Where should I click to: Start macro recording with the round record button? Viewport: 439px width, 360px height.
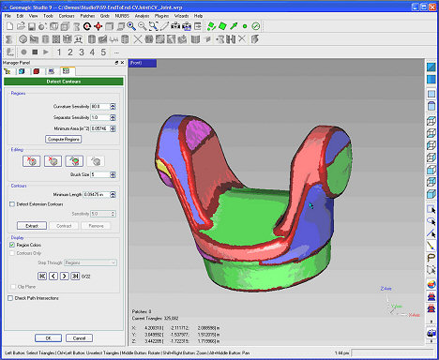23,52
